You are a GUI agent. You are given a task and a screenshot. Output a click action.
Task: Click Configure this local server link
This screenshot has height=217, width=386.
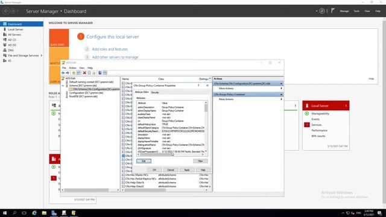point(113,37)
